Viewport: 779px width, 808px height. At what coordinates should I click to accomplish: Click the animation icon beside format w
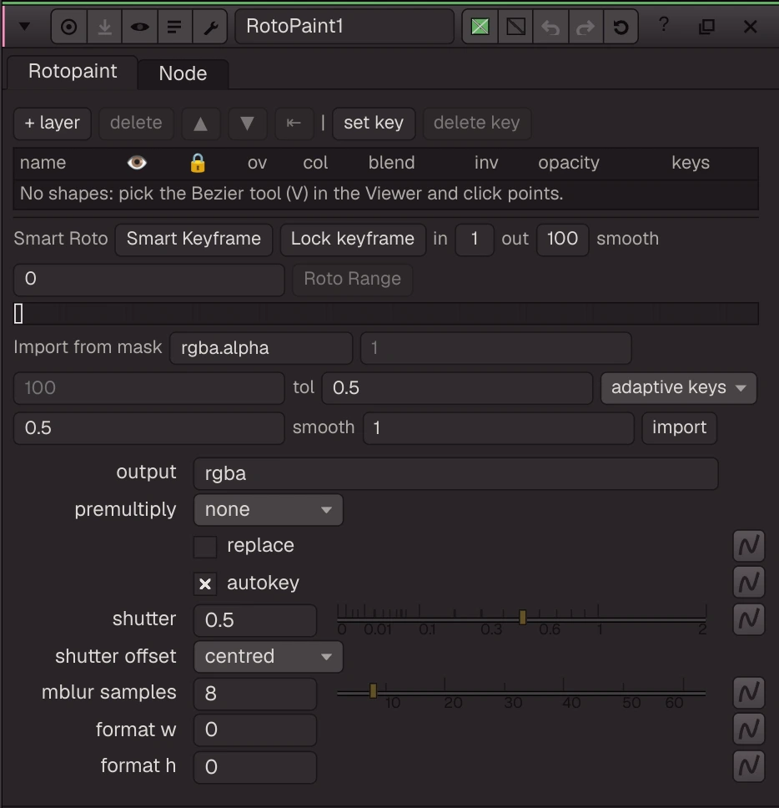click(x=749, y=730)
